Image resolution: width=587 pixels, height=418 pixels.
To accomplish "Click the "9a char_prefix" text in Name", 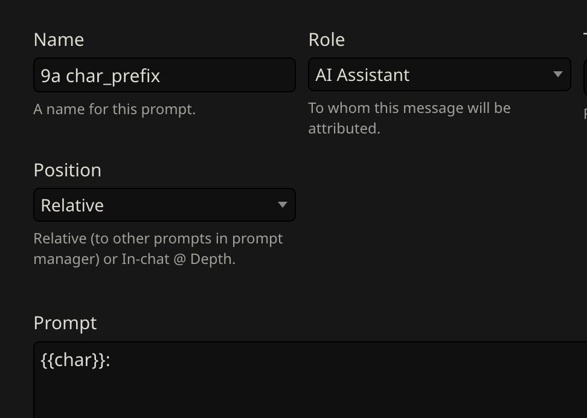I will coord(100,76).
